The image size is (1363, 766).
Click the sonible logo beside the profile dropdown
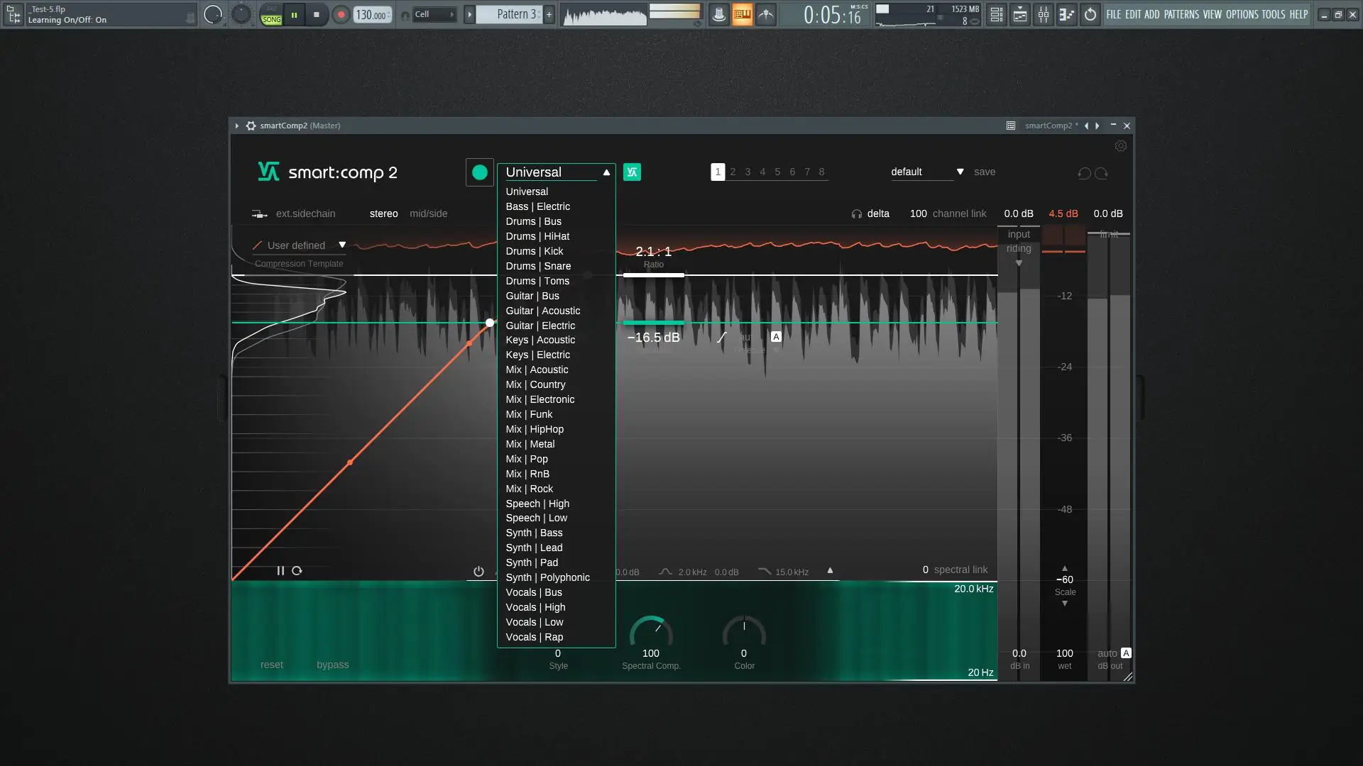point(632,172)
